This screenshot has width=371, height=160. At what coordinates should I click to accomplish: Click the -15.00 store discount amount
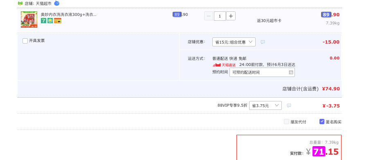(331, 42)
